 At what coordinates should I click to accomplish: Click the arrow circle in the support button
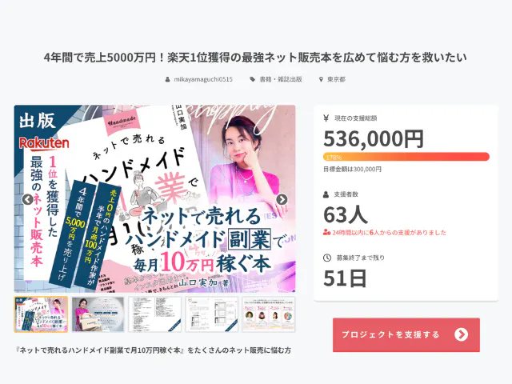(x=461, y=334)
